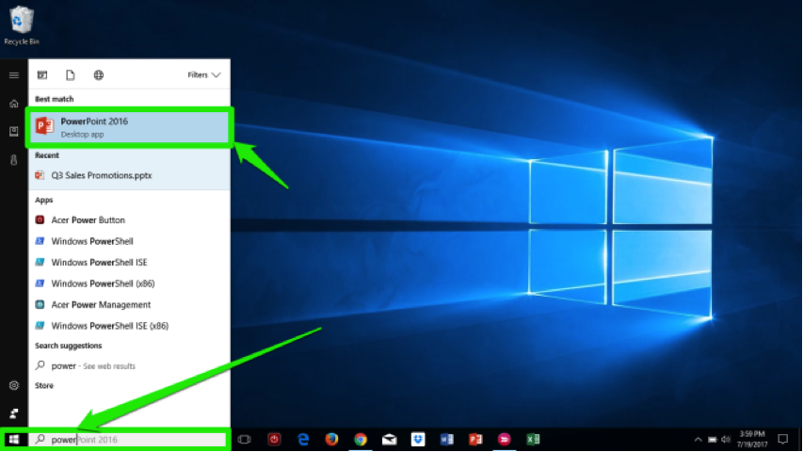
Task: Open the Feedback icon in the Cortana sidebar
Action: [x=14, y=413]
